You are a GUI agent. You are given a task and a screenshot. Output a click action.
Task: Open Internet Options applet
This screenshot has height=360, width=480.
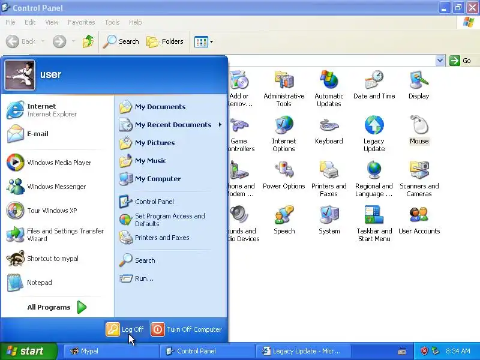[284, 134]
